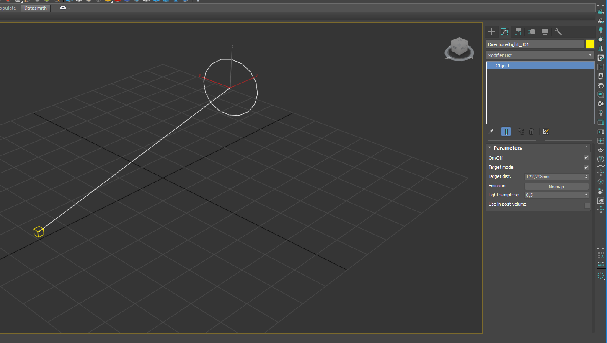Click the Use in post volume label
Image resolution: width=607 pixels, height=343 pixels.
click(507, 204)
